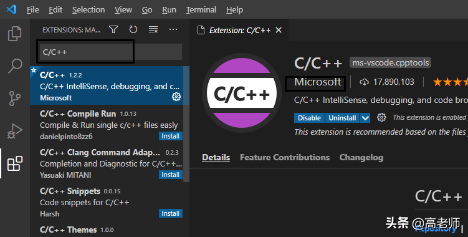
Task: Open manage gear on C/C++ list item
Action: (x=176, y=97)
